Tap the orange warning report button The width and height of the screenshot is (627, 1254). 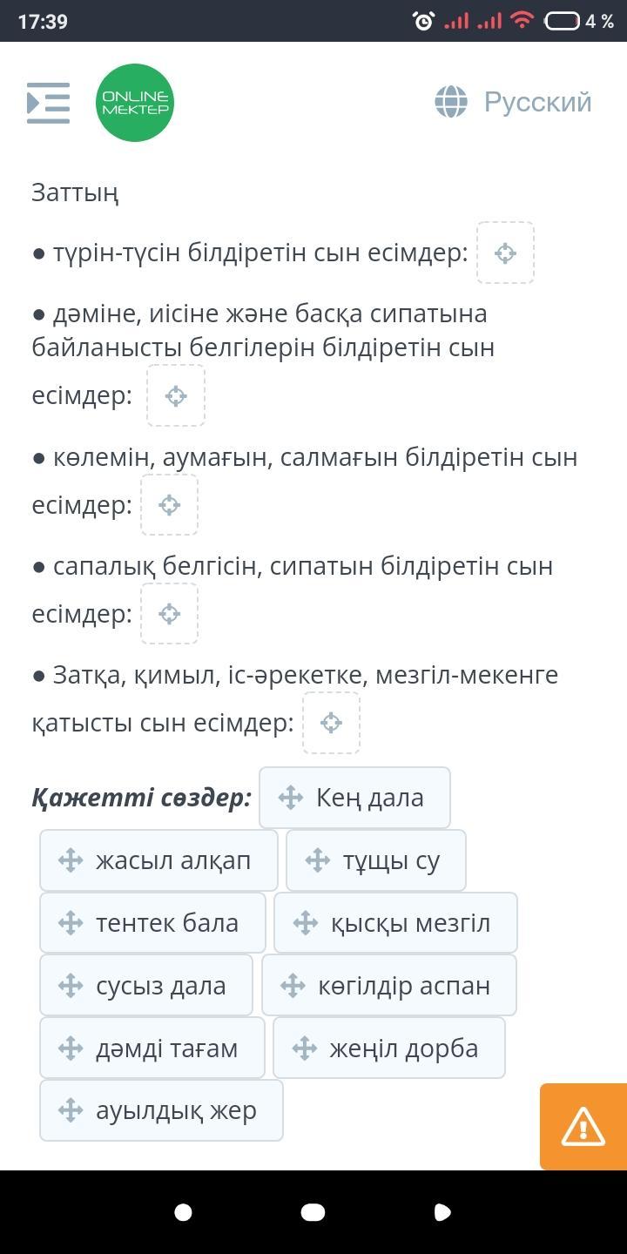tap(583, 1126)
